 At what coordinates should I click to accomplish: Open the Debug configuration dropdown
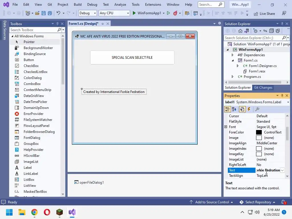point(95,13)
